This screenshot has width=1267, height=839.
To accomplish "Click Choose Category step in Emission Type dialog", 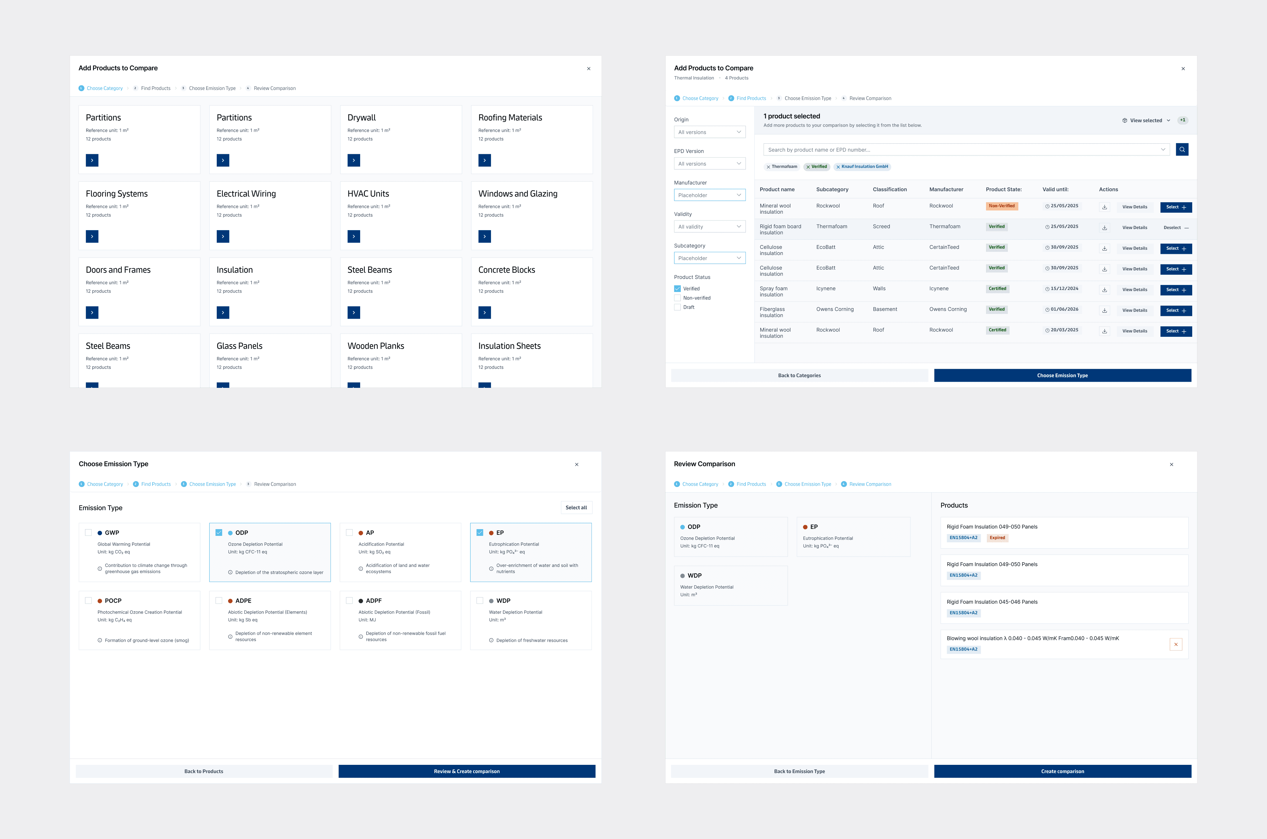I will 104,484.
